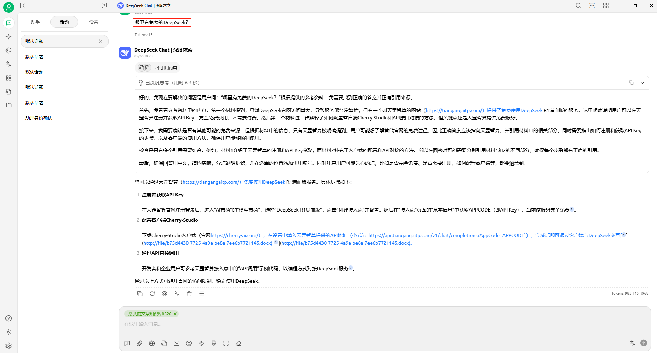The height and width of the screenshot is (353, 657).
Task: Open the files folder icon in sidebar
Action: click(x=9, y=105)
